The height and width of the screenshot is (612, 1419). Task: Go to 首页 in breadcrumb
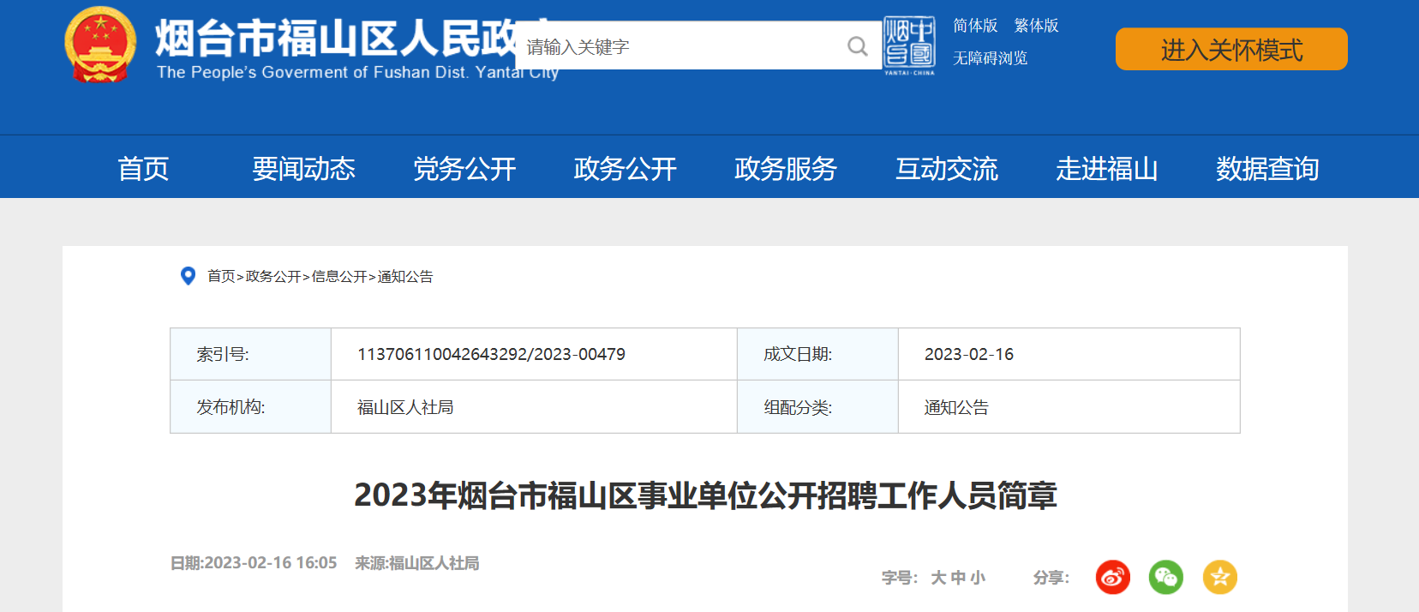221,276
